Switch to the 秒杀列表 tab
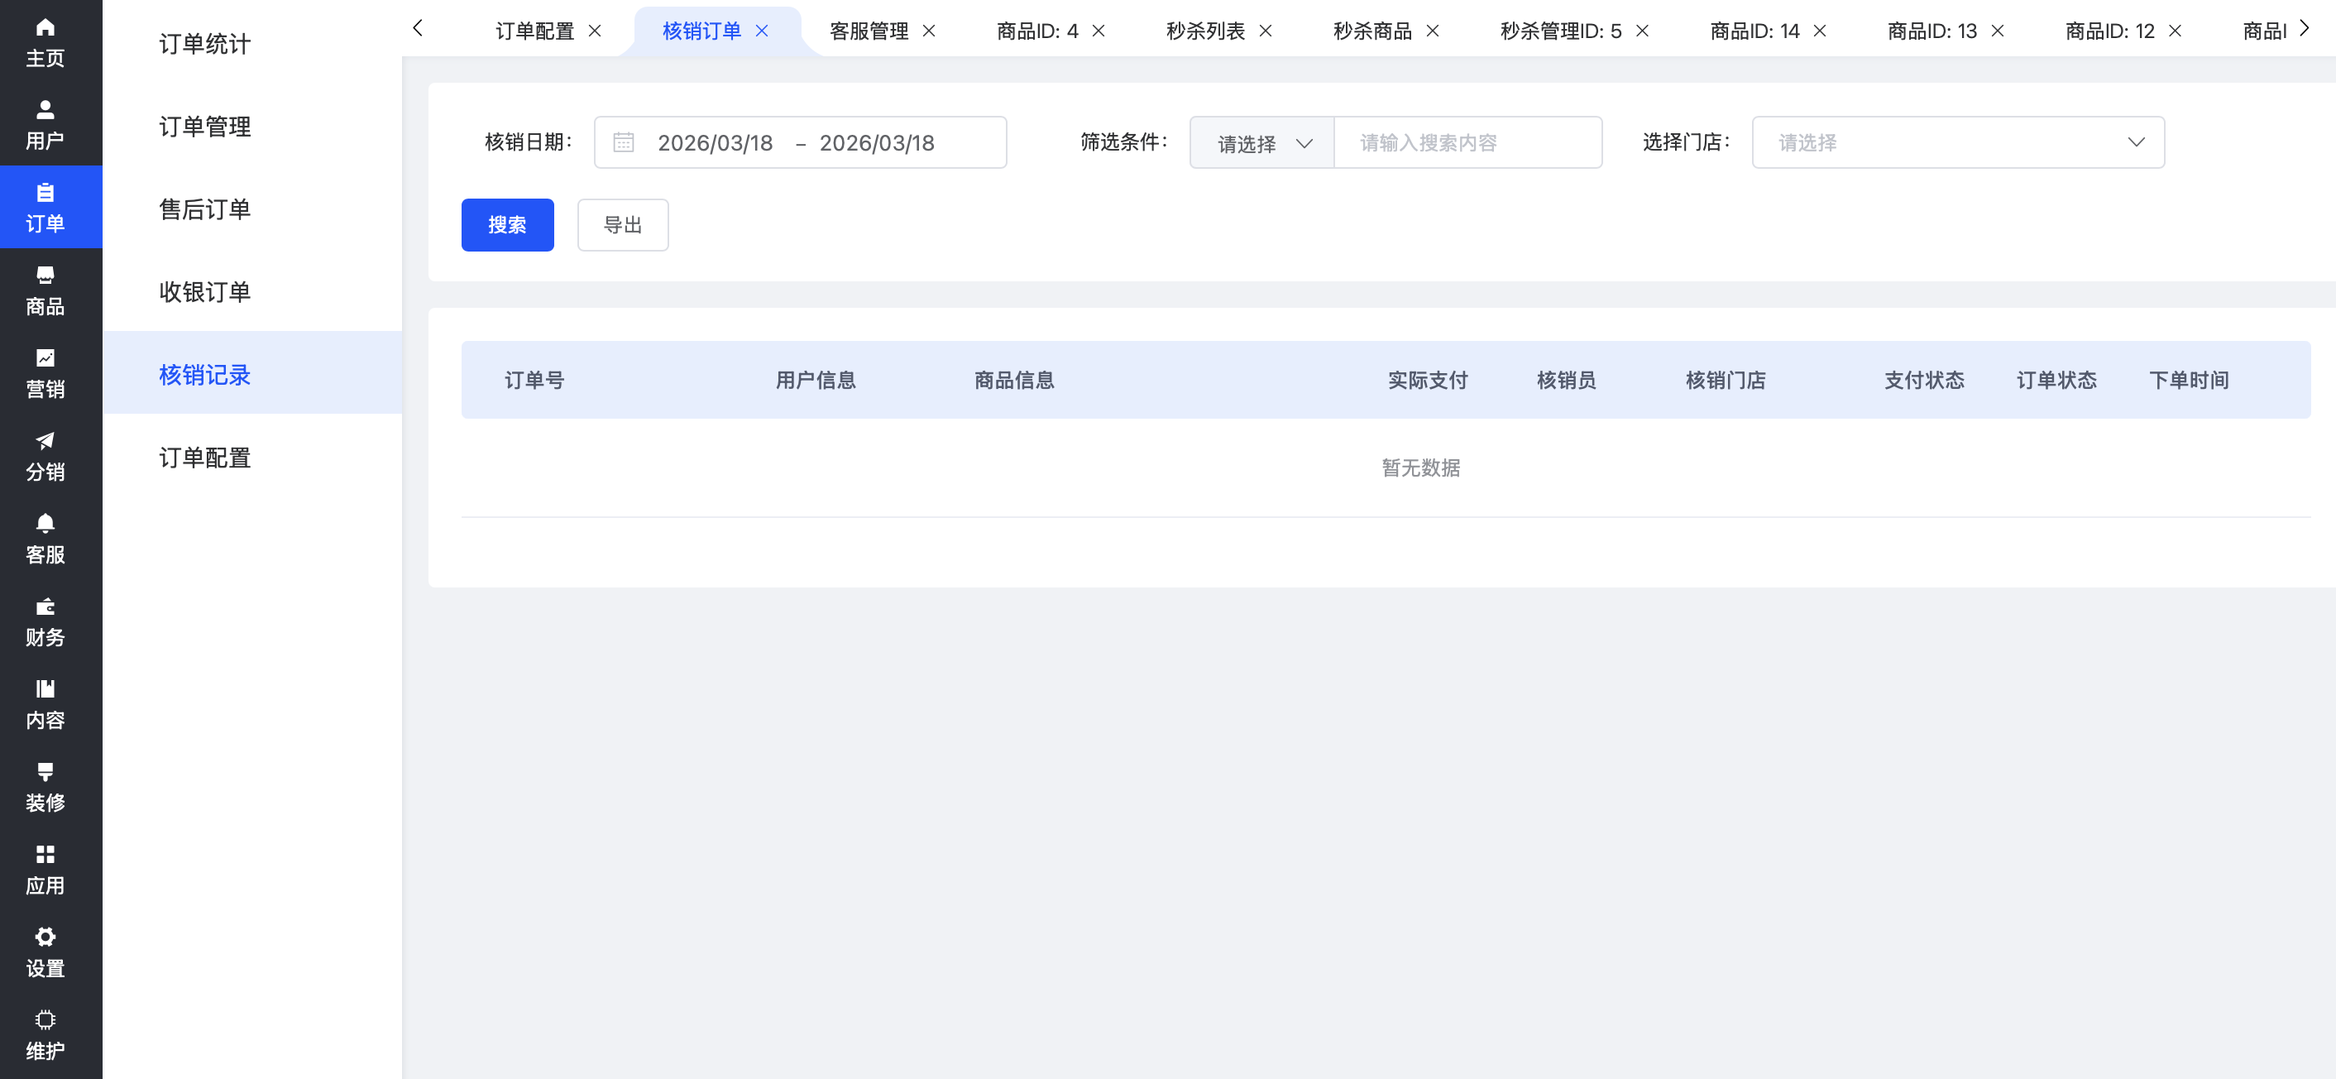Screen dimensions: 2336x1079 (x=1204, y=31)
